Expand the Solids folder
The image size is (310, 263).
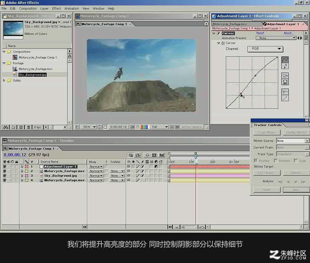coord(4,80)
